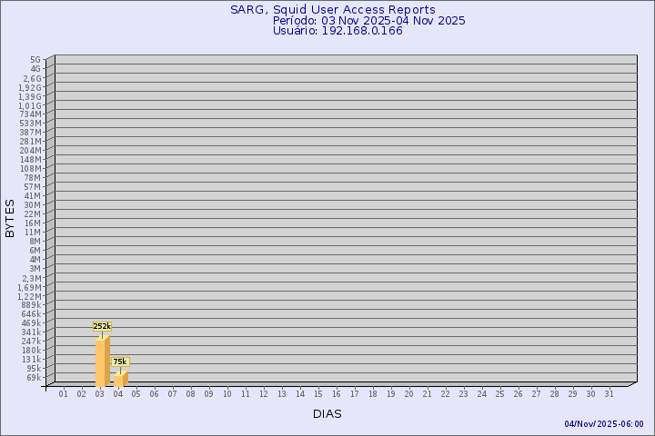This screenshot has width=655, height=436.
Task: Pick day 25 on the horizontal axis
Action: (x=500, y=393)
